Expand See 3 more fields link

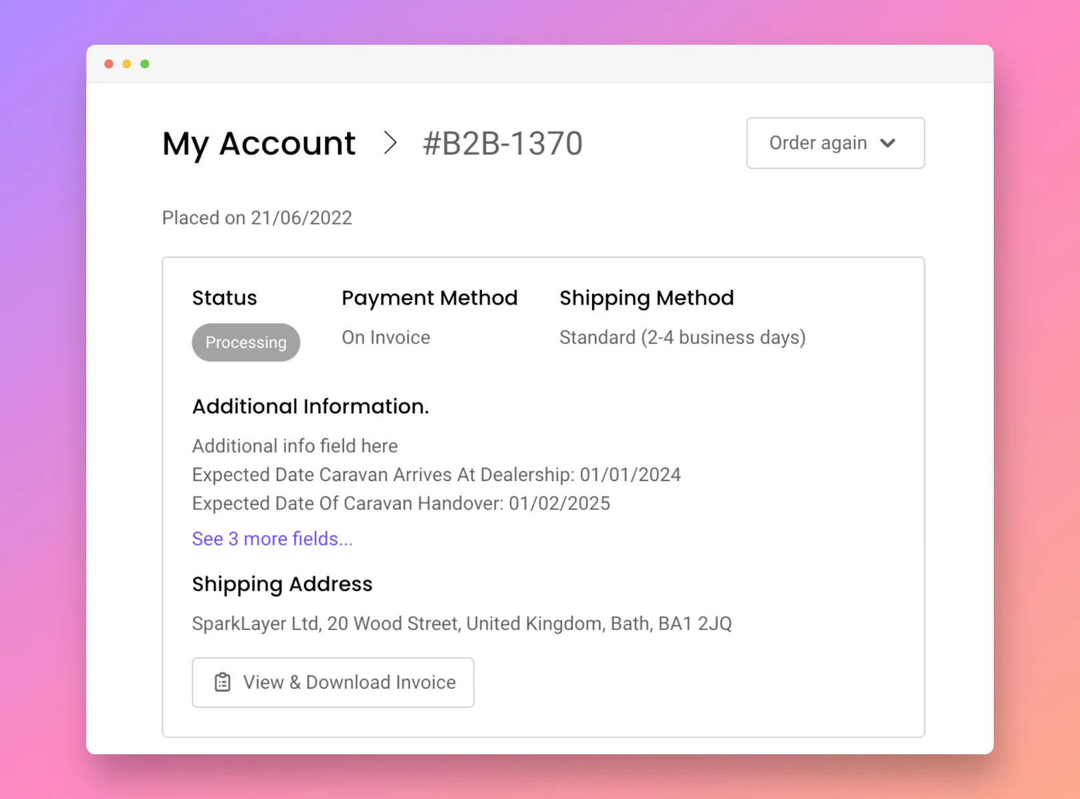[x=272, y=538]
